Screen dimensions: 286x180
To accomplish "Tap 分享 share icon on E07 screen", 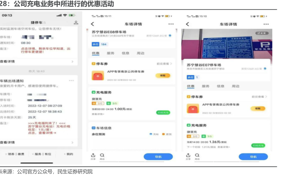I will (x=188, y=156).
